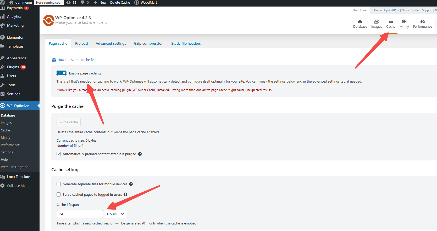Viewport: 437px width, 231px height.
Task: Click the Analytics bar chart icon
Action: click(x=3, y=16)
